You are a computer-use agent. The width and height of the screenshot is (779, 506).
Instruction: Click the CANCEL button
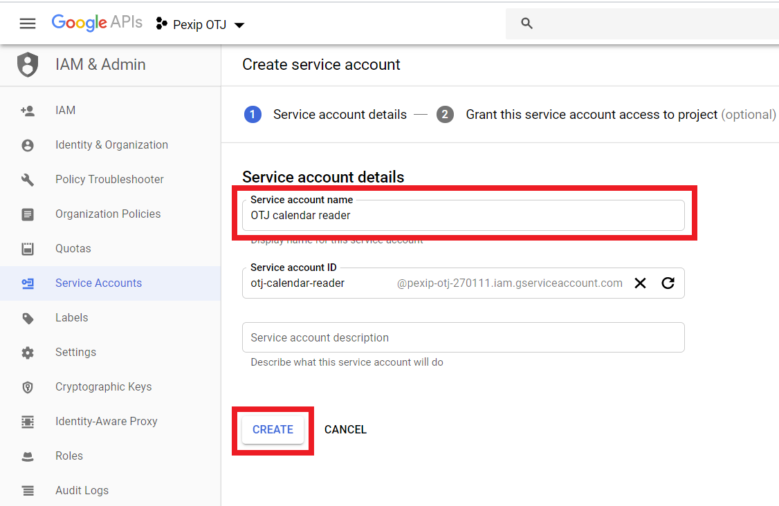(x=345, y=430)
